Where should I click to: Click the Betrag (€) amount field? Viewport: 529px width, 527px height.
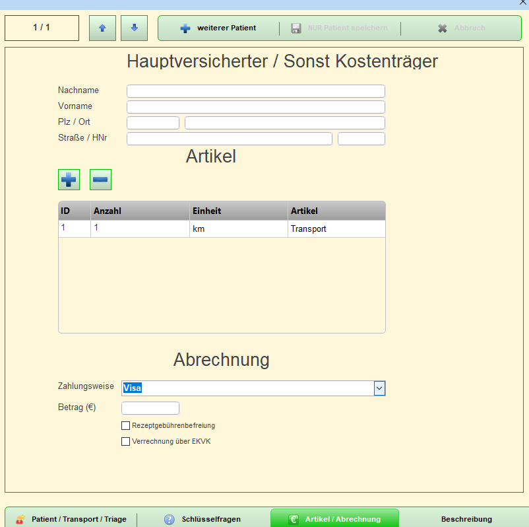click(150, 408)
